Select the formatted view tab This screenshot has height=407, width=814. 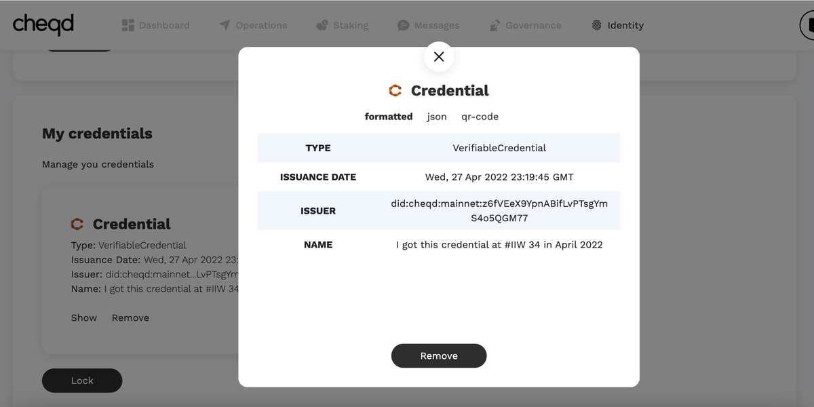coord(389,117)
